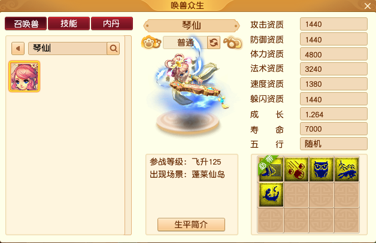
Task: Click the left monkey paw icon
Action: tap(151, 42)
